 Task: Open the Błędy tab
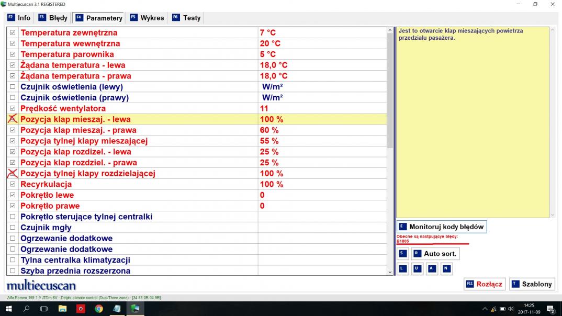pyautogui.click(x=53, y=18)
